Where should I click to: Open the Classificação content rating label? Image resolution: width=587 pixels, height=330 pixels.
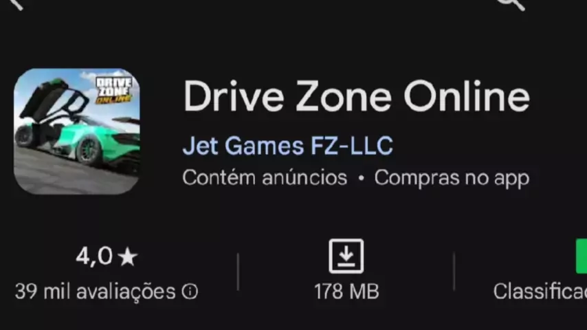[x=540, y=291]
